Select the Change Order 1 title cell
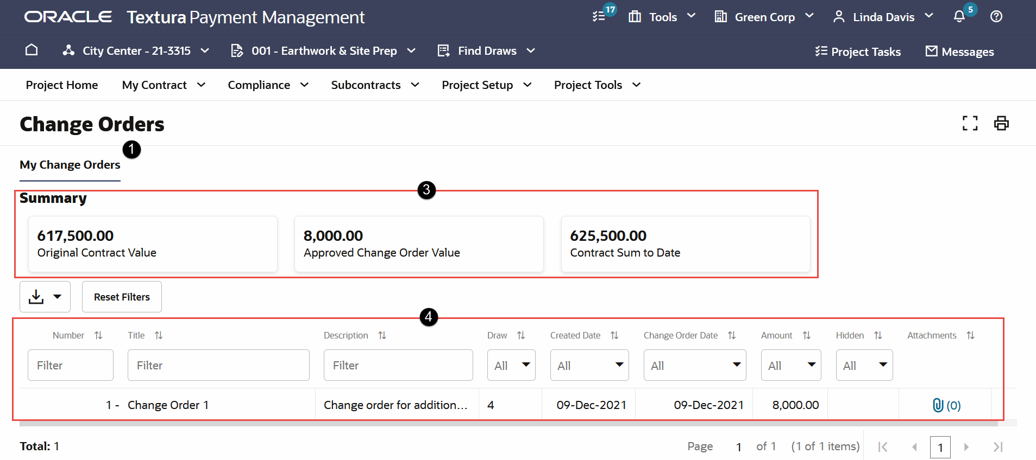The image size is (1036, 460). tap(168, 405)
